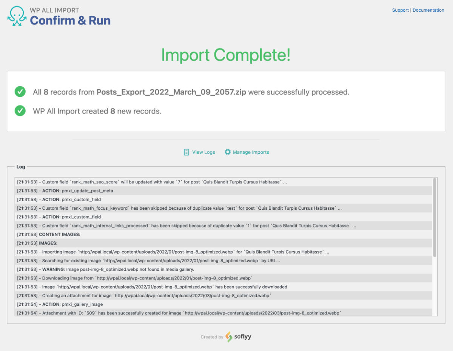Click the log panel vertical scrollbar

pyautogui.click(x=435, y=217)
